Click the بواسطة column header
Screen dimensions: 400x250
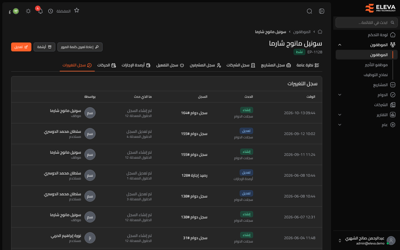click(90, 97)
